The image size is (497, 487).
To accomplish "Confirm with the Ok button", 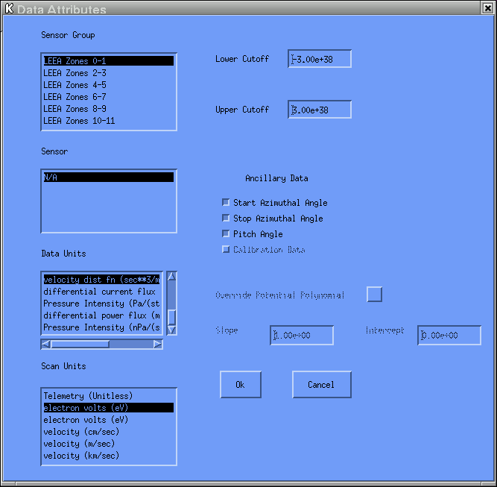I will click(x=241, y=385).
